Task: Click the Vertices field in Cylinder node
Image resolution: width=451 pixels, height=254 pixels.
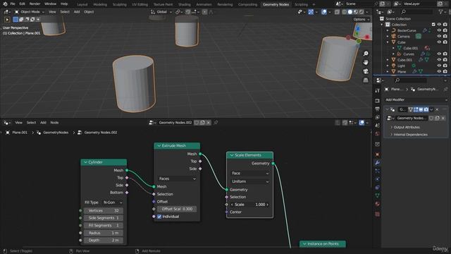Action: tap(104, 210)
